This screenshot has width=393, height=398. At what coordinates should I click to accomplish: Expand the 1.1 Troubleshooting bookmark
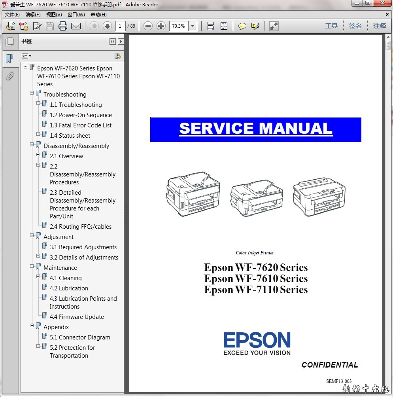38,103
